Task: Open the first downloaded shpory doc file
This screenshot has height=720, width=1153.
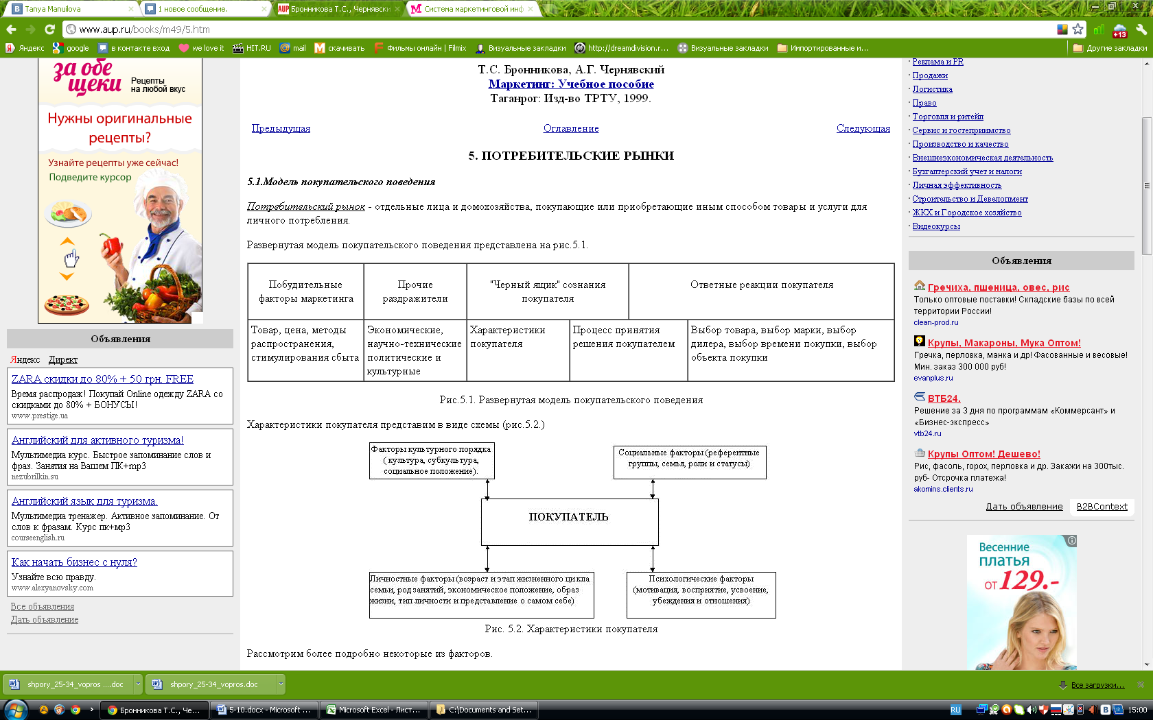Action: tap(68, 684)
